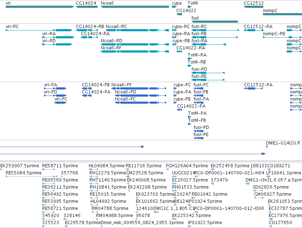Click the TotM-RB transcript label
The image size is (302, 228).
[197, 62]
